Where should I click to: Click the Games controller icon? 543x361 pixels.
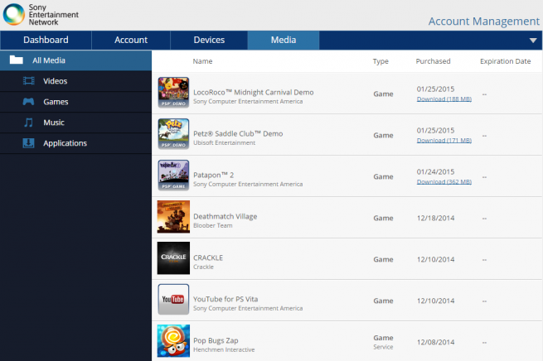tap(28, 102)
